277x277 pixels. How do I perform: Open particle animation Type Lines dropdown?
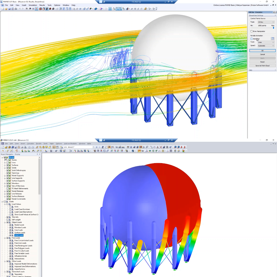pos(266,42)
